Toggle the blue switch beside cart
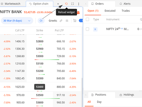 coord(81,21)
